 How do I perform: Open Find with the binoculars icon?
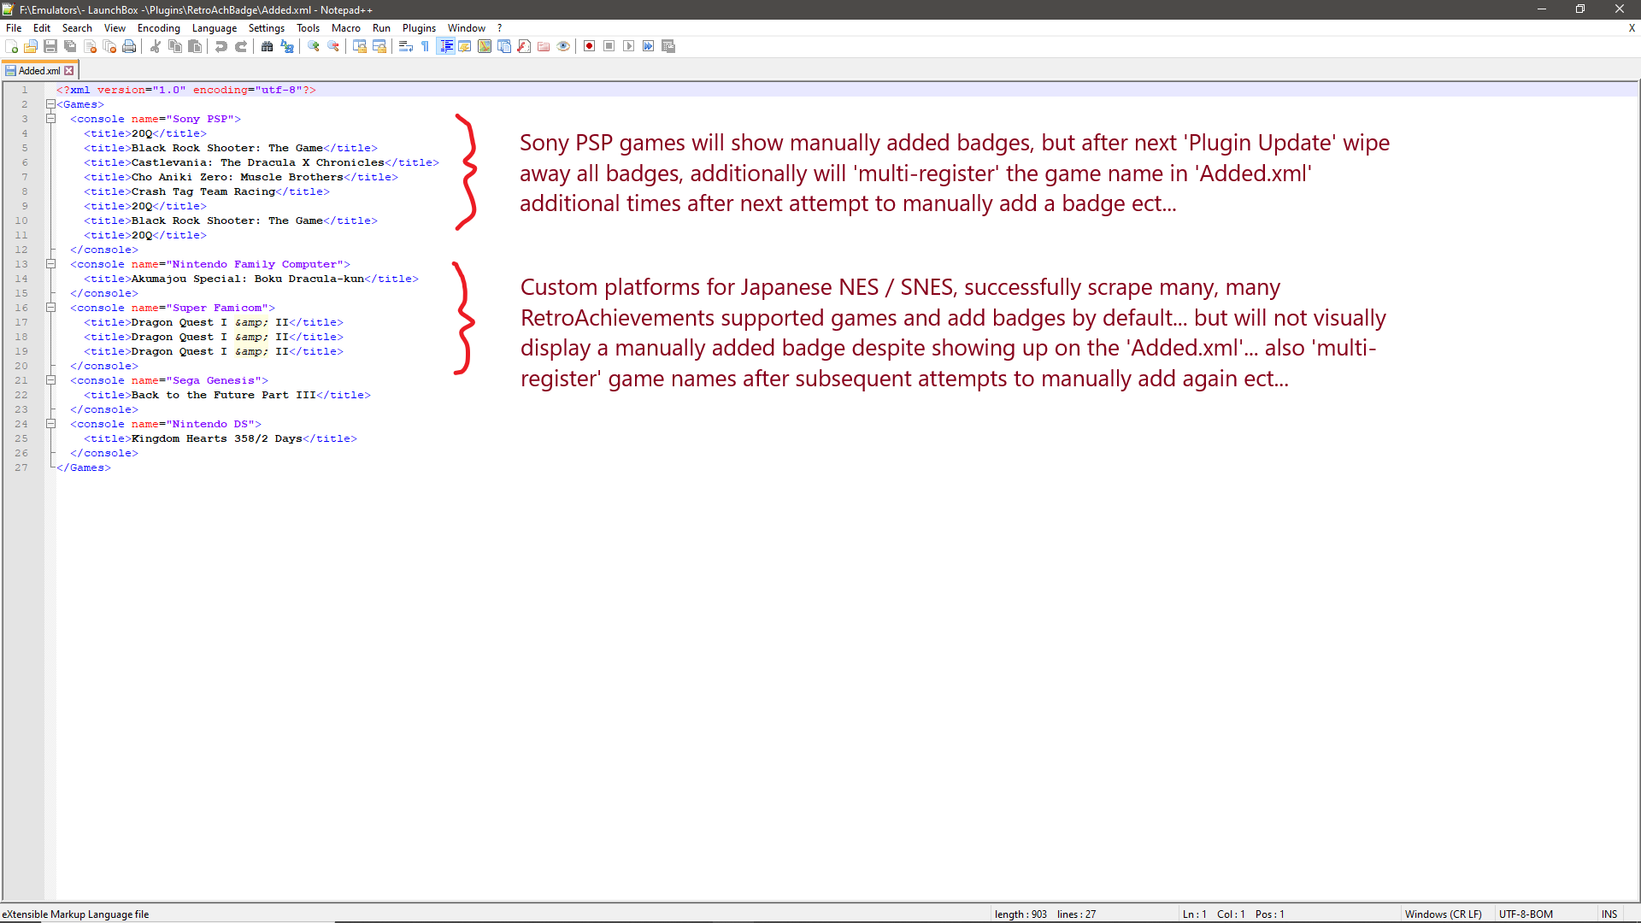[x=268, y=46]
